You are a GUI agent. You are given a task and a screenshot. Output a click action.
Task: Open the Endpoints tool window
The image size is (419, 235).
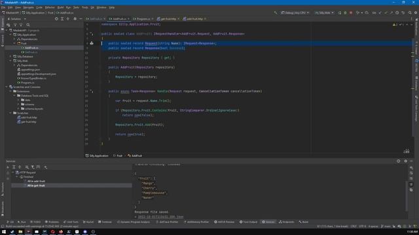tap(287, 222)
